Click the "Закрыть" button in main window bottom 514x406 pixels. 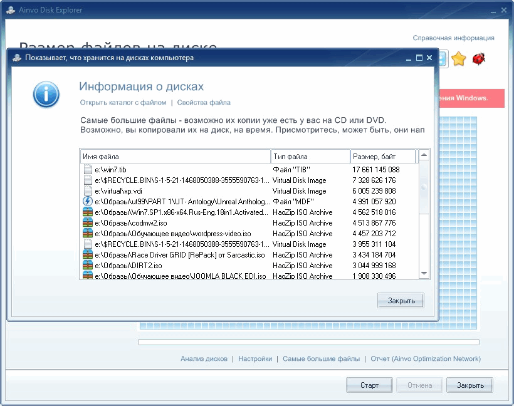469,385
